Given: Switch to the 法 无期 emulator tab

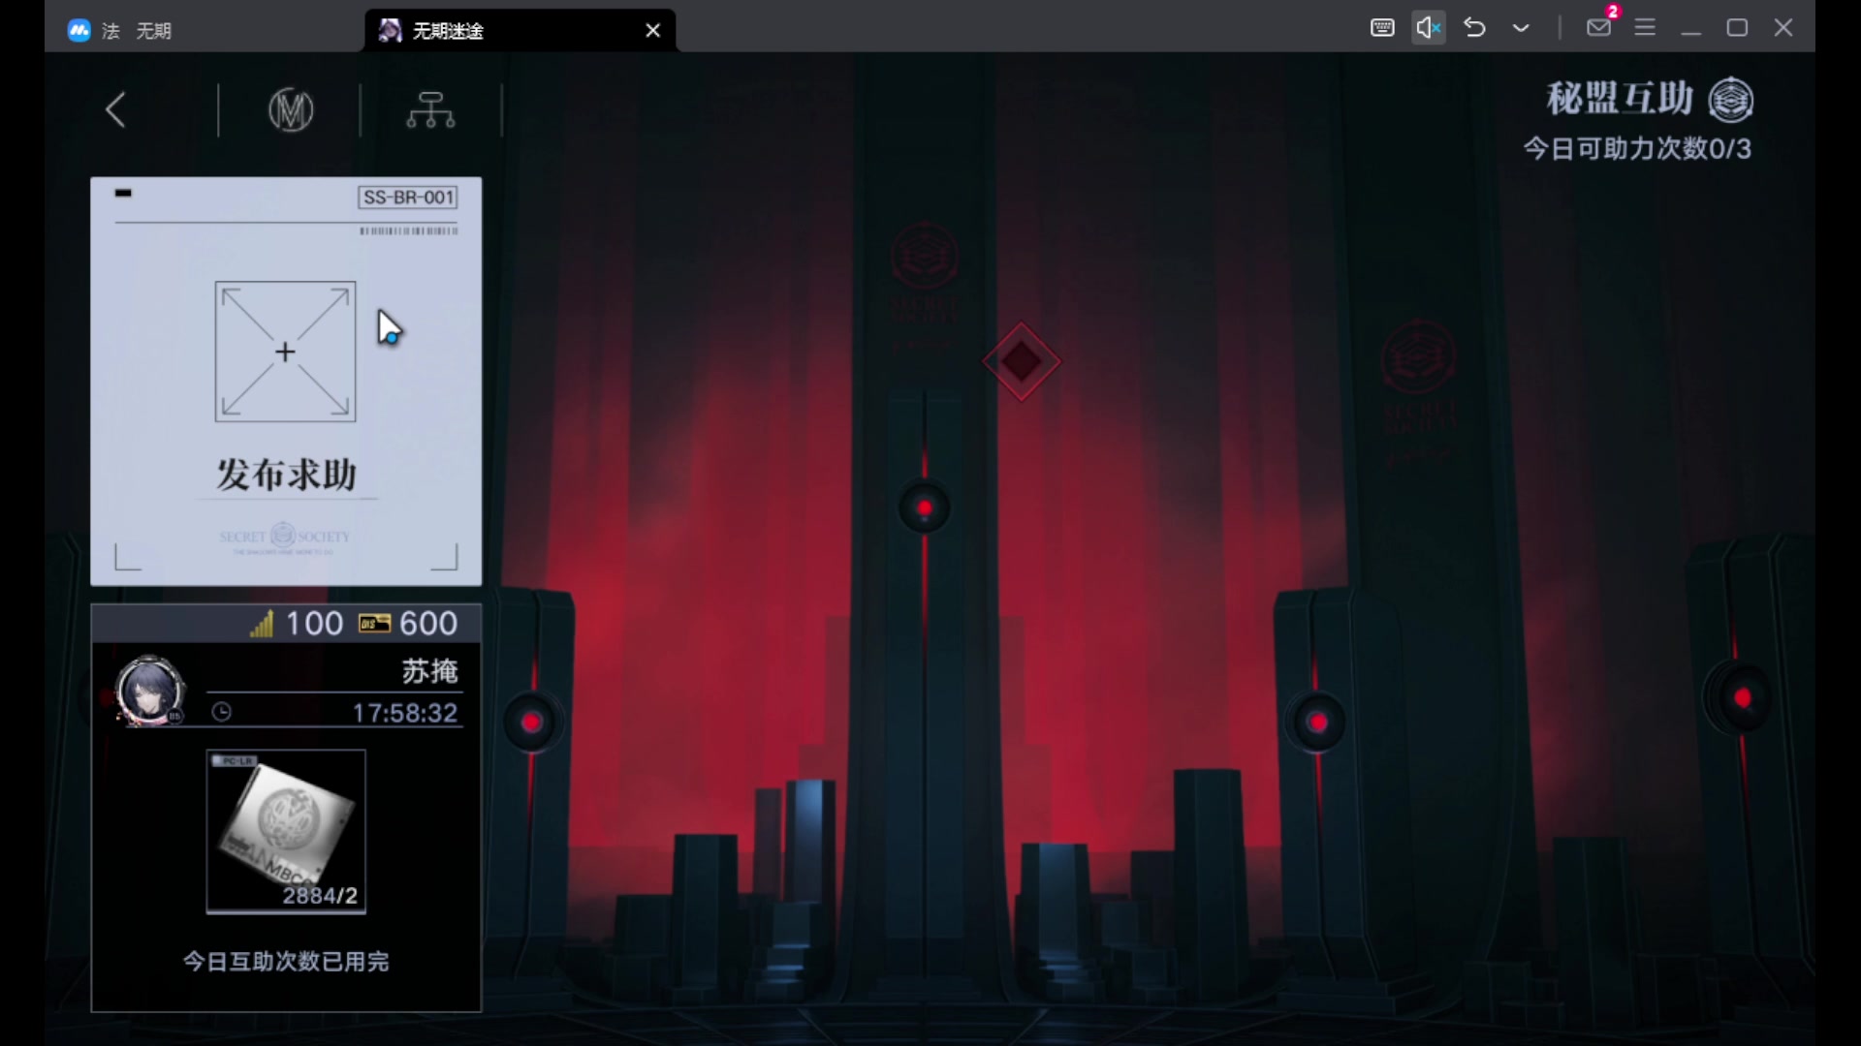Looking at the screenshot, I should pos(204,30).
